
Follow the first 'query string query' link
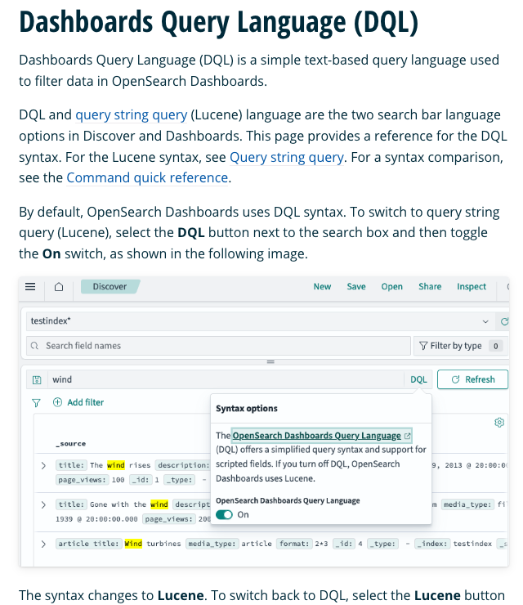131,115
